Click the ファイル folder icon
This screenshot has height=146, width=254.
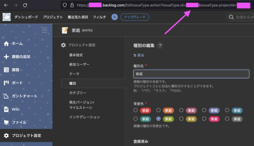pyautogui.click(x=6, y=122)
